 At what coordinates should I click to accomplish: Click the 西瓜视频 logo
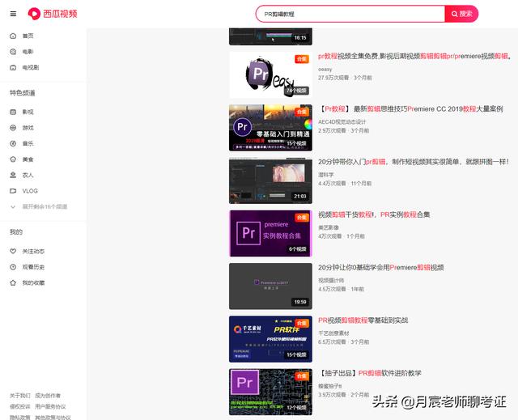pyautogui.click(x=53, y=14)
